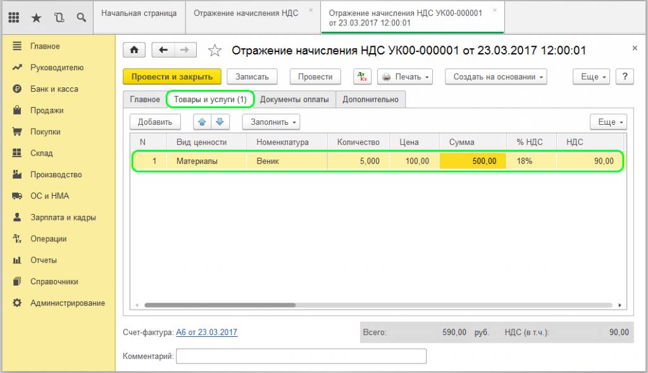The height and width of the screenshot is (373, 648).
Task: Open Покупки section in sidebar
Action: click(45, 132)
